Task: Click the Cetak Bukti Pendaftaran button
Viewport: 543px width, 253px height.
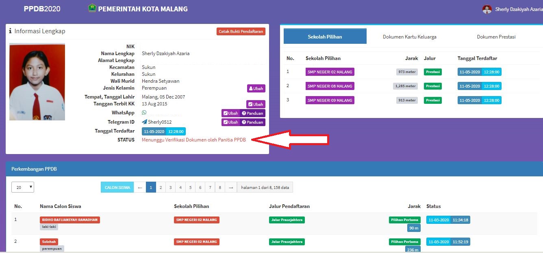Action: 241,31
